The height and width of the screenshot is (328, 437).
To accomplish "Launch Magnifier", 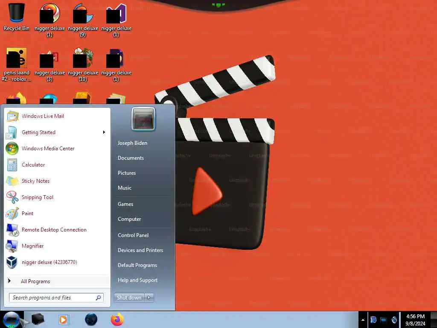I will coord(57,246).
